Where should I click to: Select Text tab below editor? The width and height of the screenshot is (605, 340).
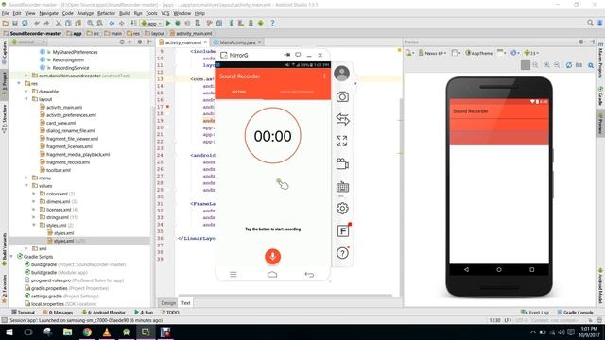coord(185,303)
